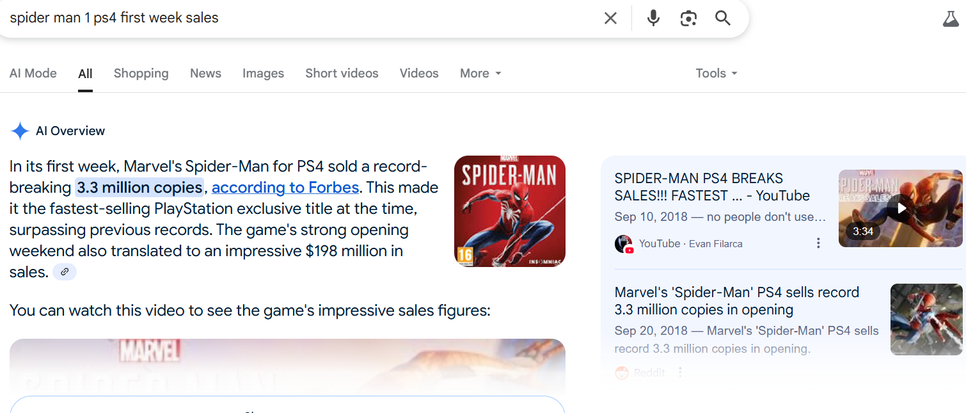The height and width of the screenshot is (413, 966).
Task: Open 'sells record 3.3 million copies' Reddit result
Action: coord(736,301)
